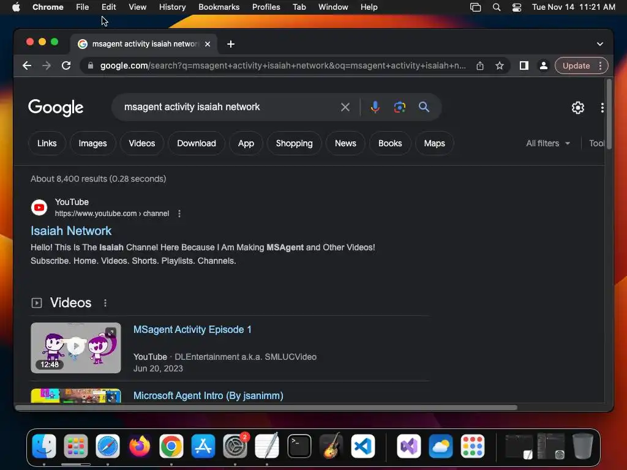Select the News filter chip
The height and width of the screenshot is (470, 627).
click(x=345, y=143)
